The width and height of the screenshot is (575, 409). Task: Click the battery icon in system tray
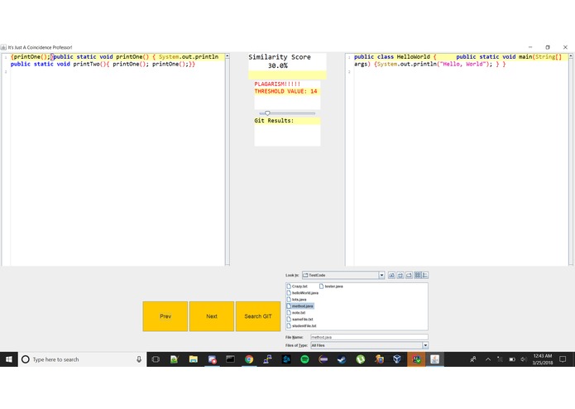tap(512, 359)
